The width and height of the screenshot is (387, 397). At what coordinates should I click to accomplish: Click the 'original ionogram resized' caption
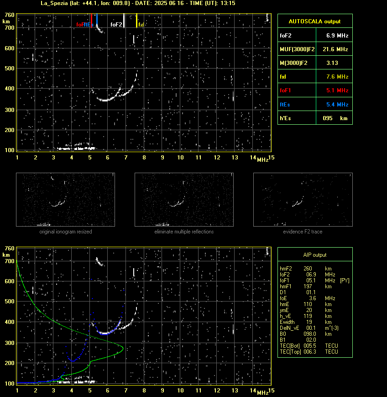tap(66, 232)
